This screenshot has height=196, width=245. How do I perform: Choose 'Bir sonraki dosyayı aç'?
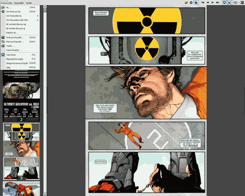pyautogui.click(x=20, y=24)
